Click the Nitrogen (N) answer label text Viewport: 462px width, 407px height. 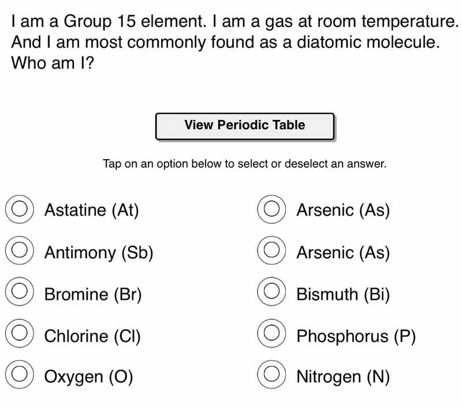coord(344,378)
